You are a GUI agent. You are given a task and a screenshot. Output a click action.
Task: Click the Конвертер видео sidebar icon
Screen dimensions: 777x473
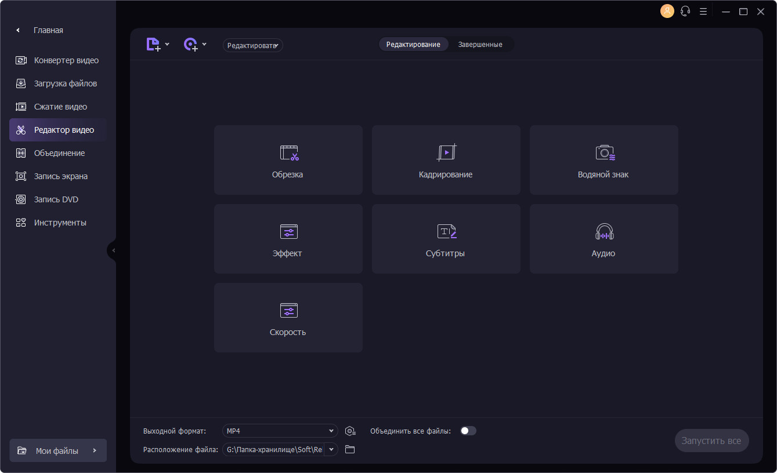click(21, 60)
